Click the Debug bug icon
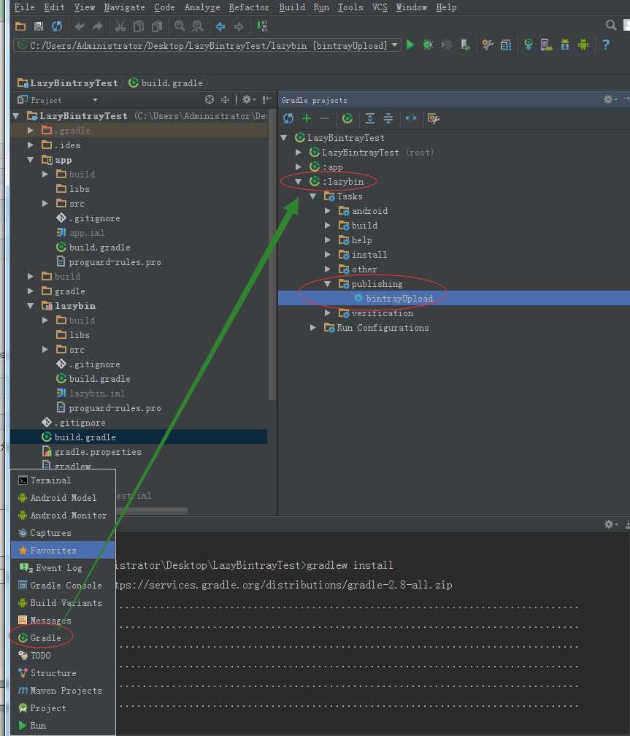Viewport: 630px width, 736px height. pos(428,45)
